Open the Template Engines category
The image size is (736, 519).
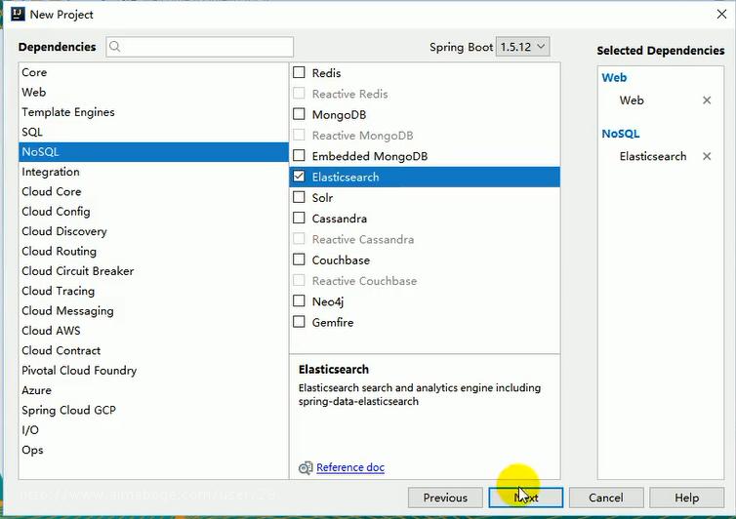pos(153,112)
